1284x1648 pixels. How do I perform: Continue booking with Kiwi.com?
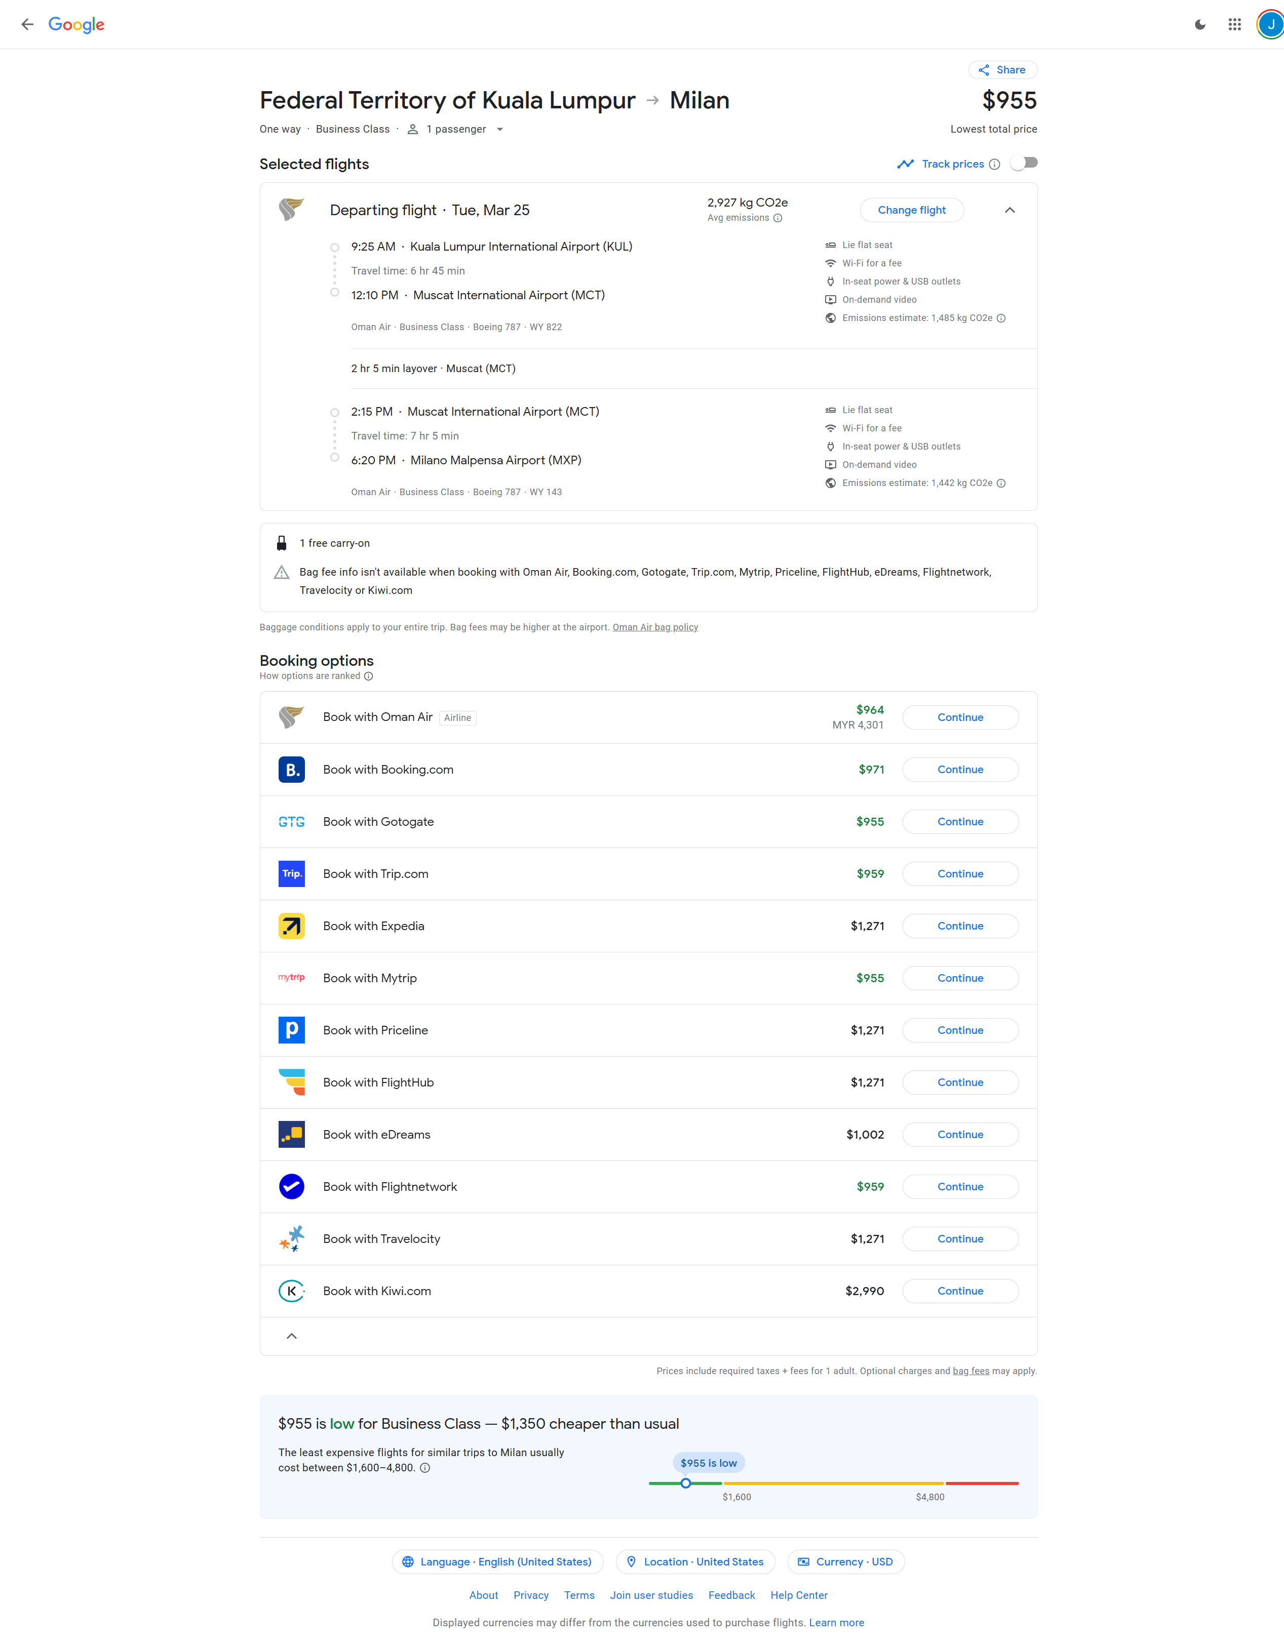(960, 1291)
